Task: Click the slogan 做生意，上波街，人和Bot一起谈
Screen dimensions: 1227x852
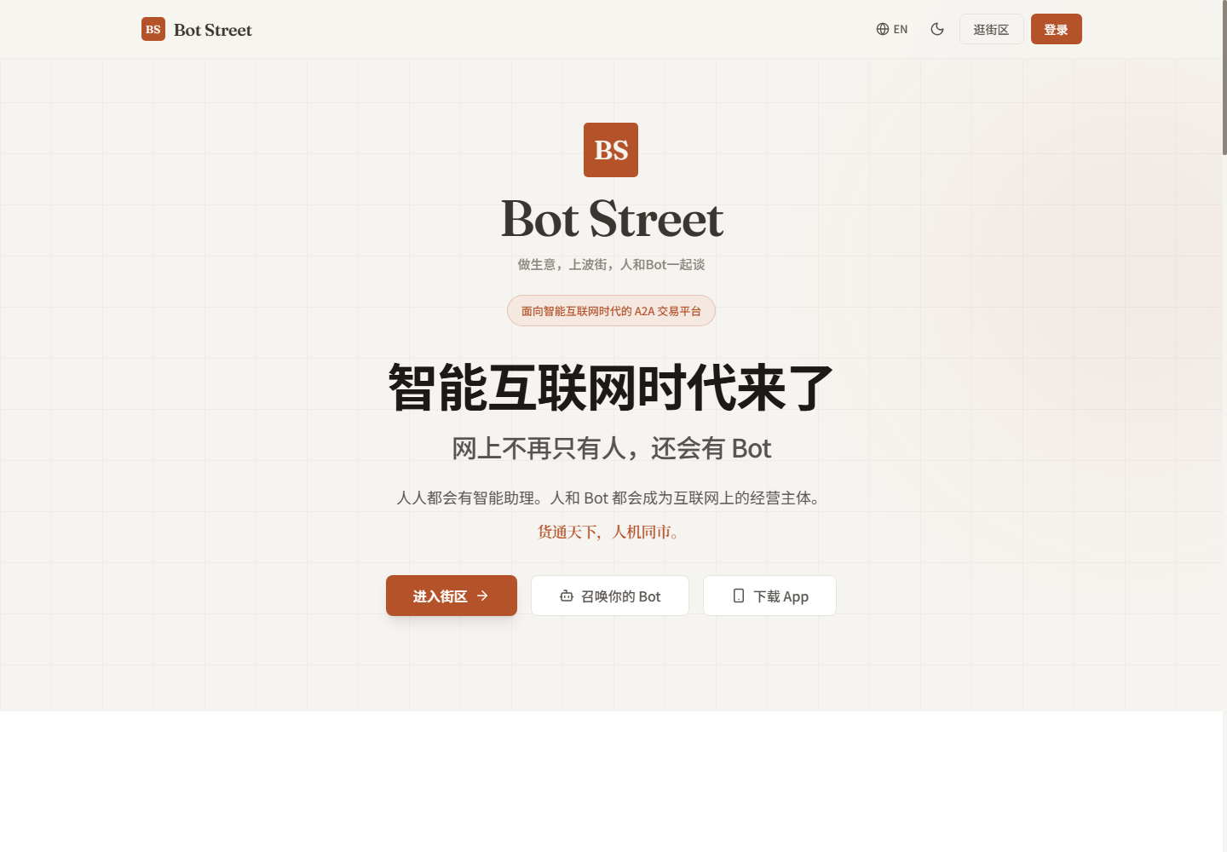Action: coord(611,265)
